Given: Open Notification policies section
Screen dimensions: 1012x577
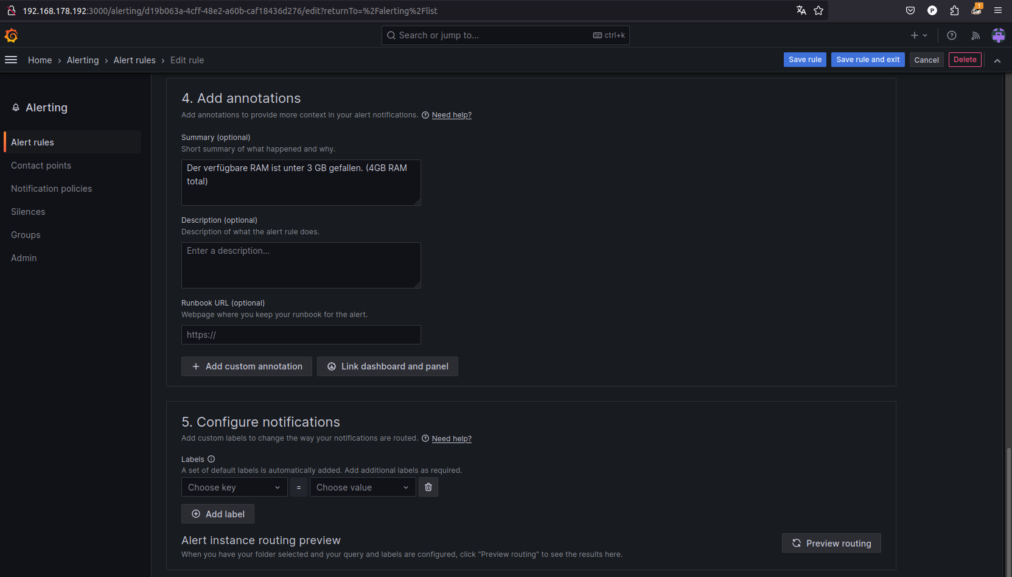Looking at the screenshot, I should point(52,189).
